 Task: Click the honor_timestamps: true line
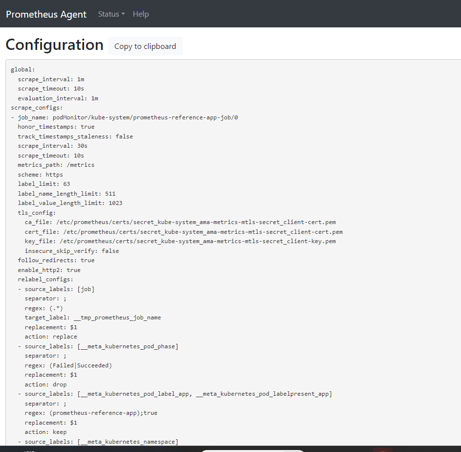tap(56, 127)
